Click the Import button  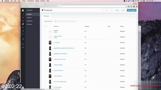[123, 10]
